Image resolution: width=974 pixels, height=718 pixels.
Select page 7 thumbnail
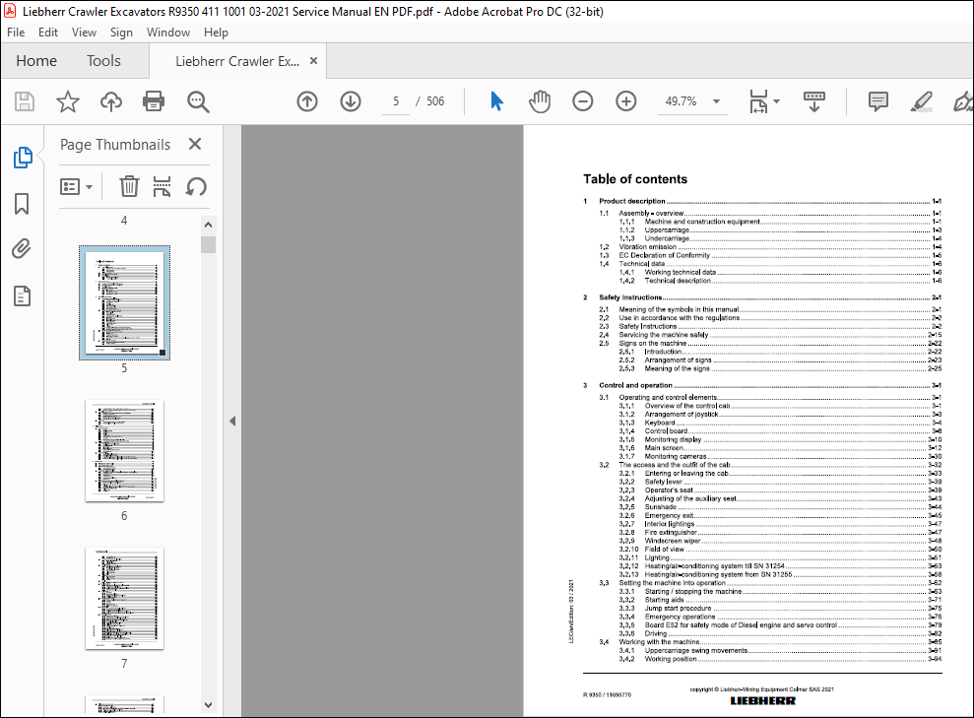[124, 598]
